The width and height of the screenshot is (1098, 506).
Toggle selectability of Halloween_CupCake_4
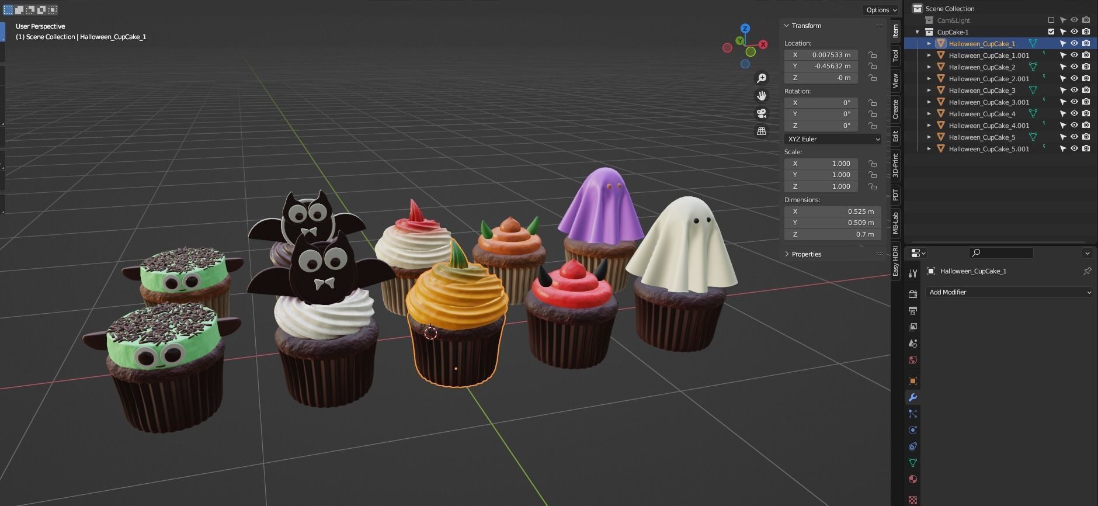click(x=1063, y=113)
